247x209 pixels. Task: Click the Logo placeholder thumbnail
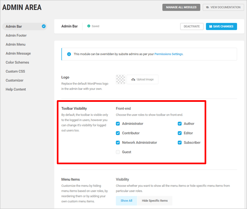(121, 79)
